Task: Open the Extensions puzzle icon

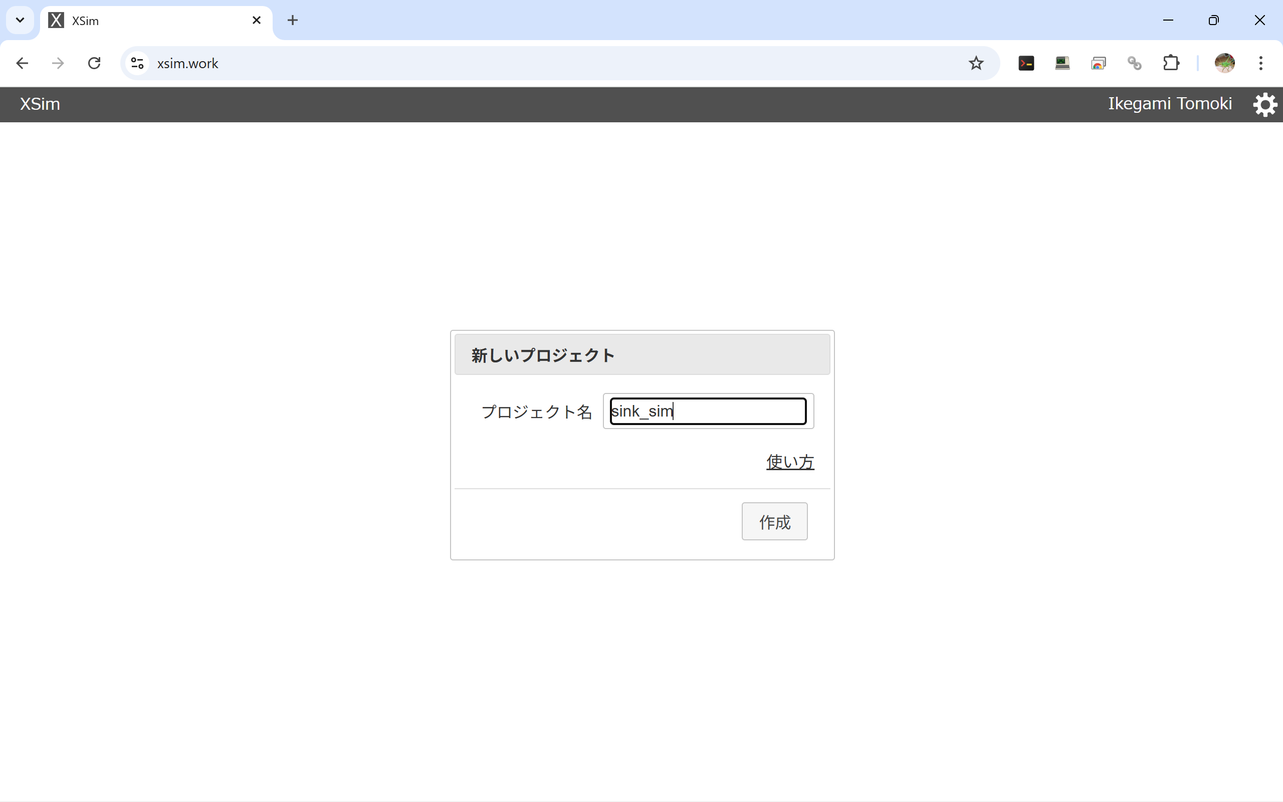Action: [1171, 63]
